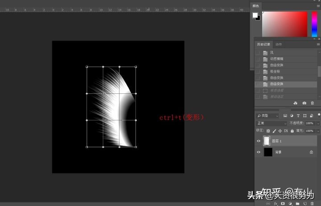This screenshot has width=321, height=206.
Task: Click the link layers icon at the panel bottom
Action: [268, 203]
